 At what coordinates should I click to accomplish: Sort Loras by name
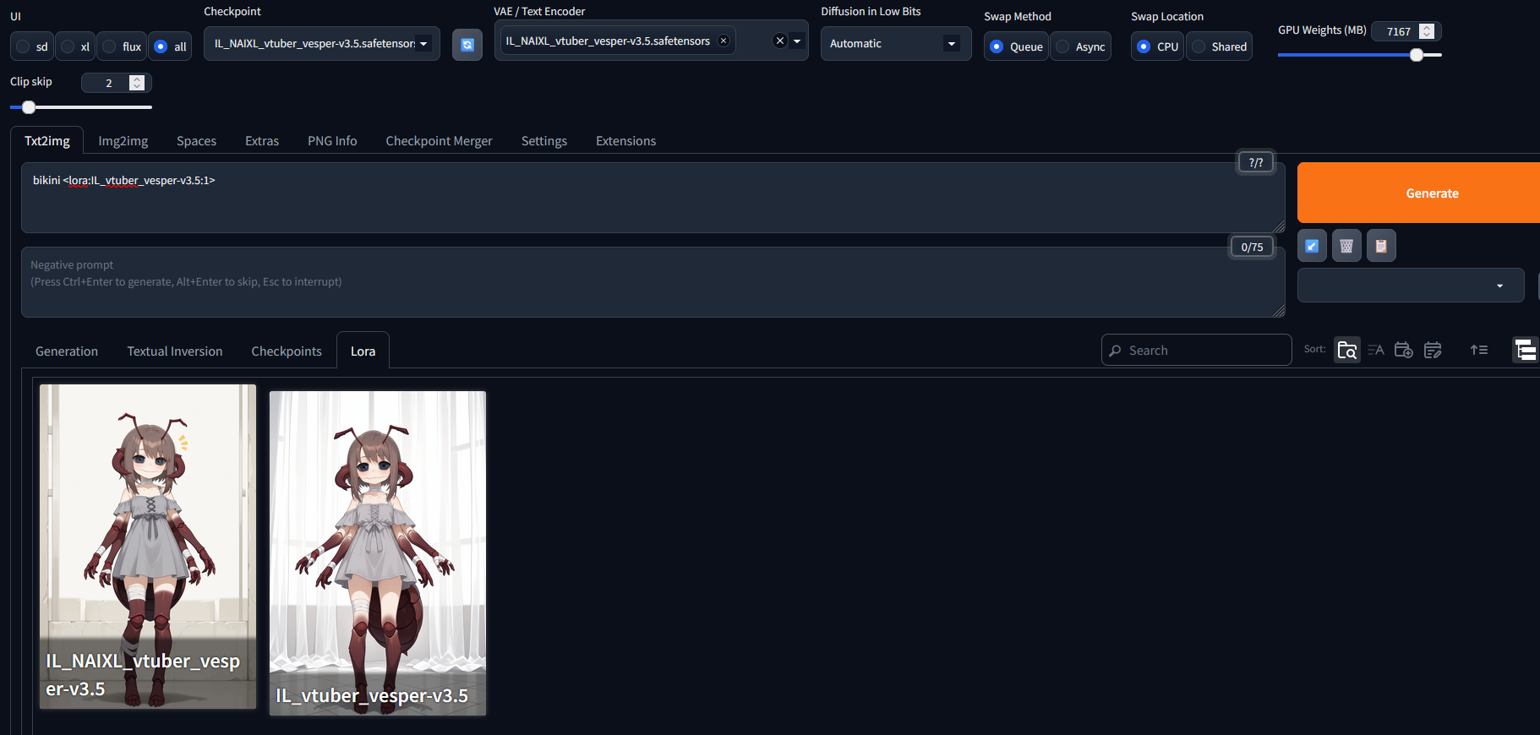coord(1376,350)
